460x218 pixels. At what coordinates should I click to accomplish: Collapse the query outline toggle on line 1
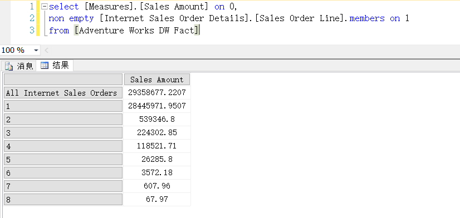coord(45,7)
